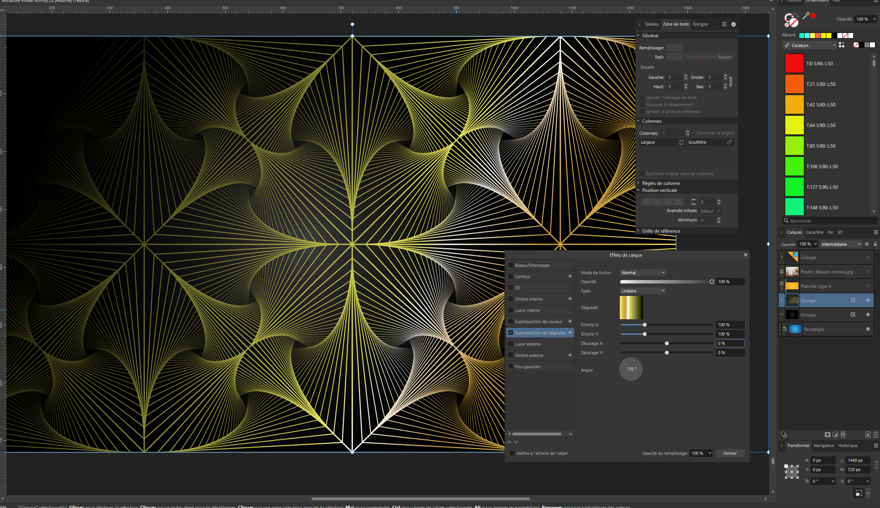Viewport: 880px width, 508px height.
Task: Open the layers panel settings gear
Action: 867,244
